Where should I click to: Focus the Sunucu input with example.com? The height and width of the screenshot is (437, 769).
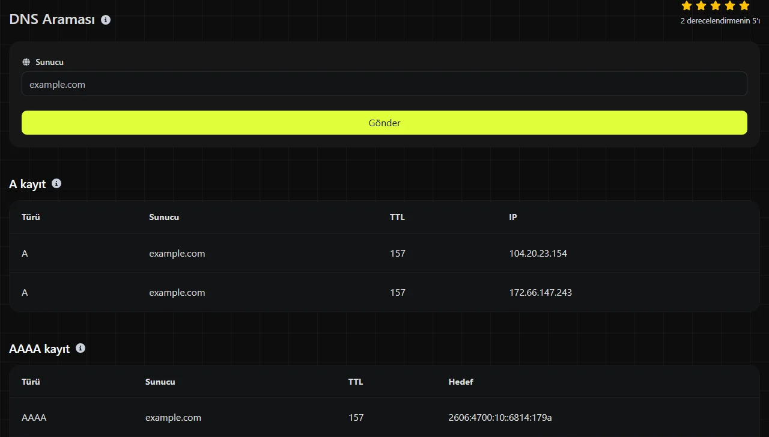[384, 84]
